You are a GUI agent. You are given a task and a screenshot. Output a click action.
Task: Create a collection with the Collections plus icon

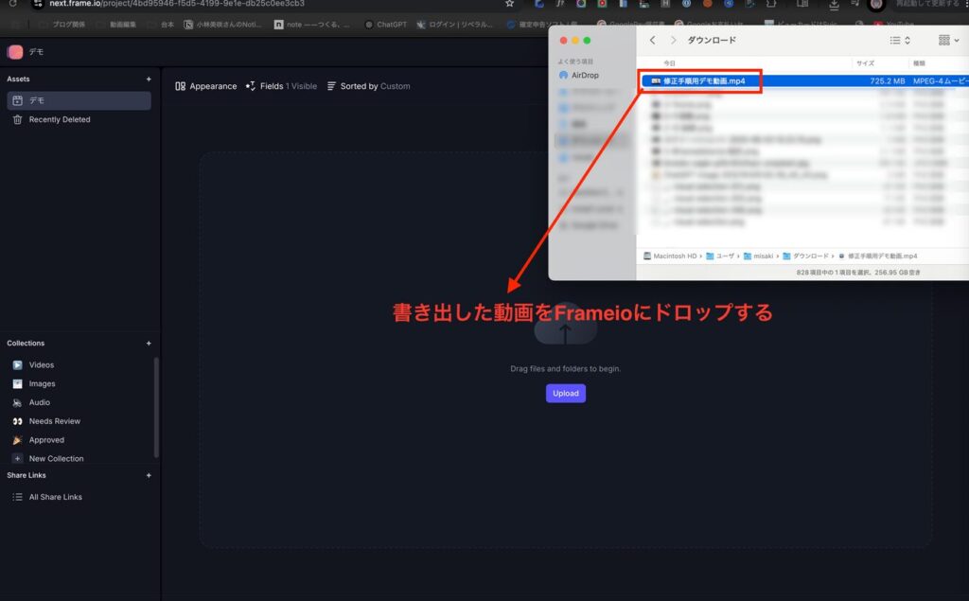tap(149, 344)
